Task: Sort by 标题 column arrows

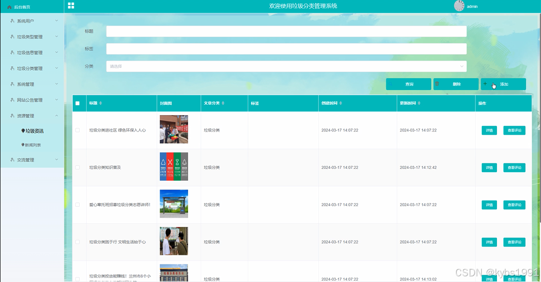Action: 100,103
